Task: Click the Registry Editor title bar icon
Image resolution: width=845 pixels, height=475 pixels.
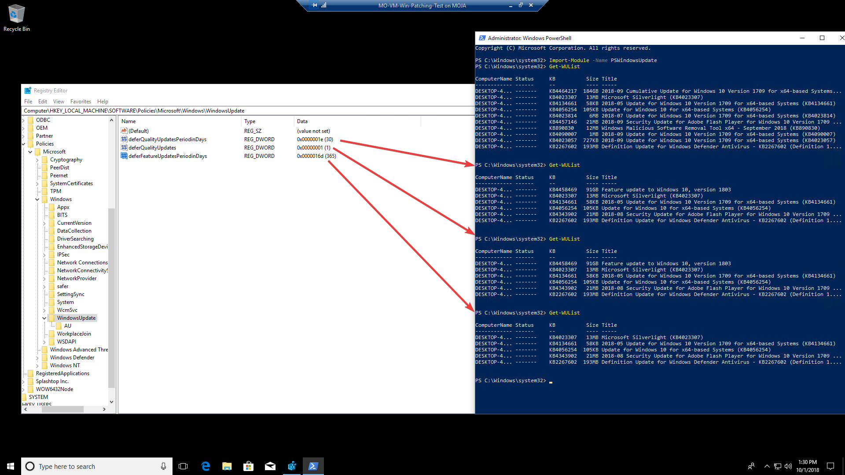Action: (x=28, y=91)
